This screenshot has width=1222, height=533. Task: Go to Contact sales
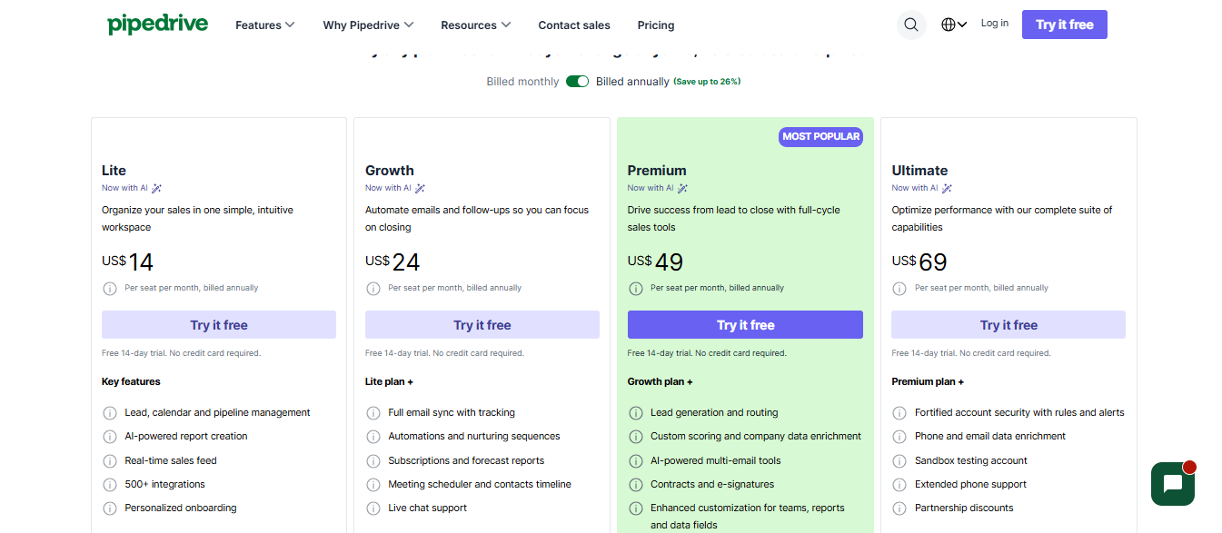(573, 25)
